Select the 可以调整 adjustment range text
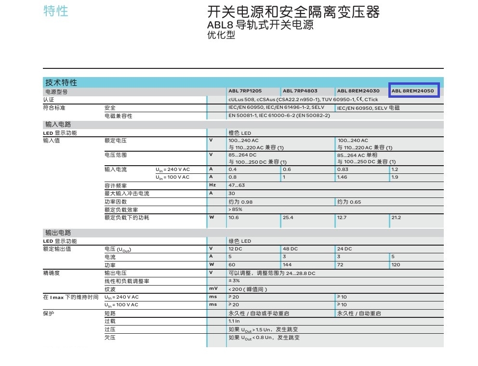The image size is (478, 366). click(x=272, y=273)
